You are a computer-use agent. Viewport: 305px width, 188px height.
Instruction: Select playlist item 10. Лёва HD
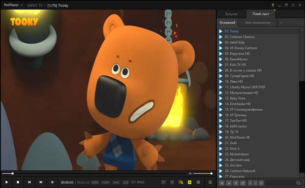(258, 81)
